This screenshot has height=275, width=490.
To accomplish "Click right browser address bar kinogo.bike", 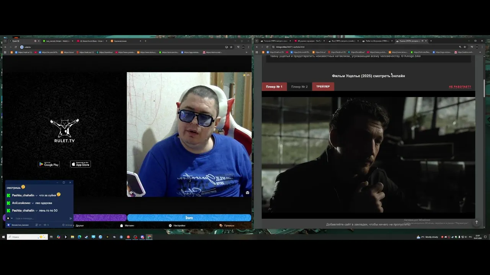I will (364, 47).
